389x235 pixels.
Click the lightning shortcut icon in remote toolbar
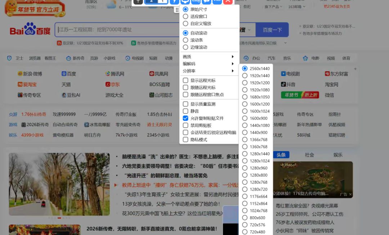[174, 2]
